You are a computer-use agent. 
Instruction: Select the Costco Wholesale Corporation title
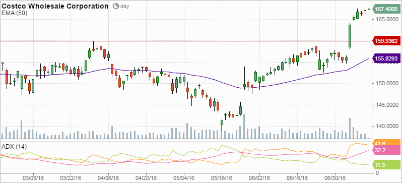tap(55, 6)
